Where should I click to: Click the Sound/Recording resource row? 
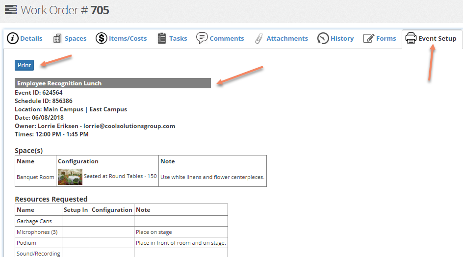(121, 253)
